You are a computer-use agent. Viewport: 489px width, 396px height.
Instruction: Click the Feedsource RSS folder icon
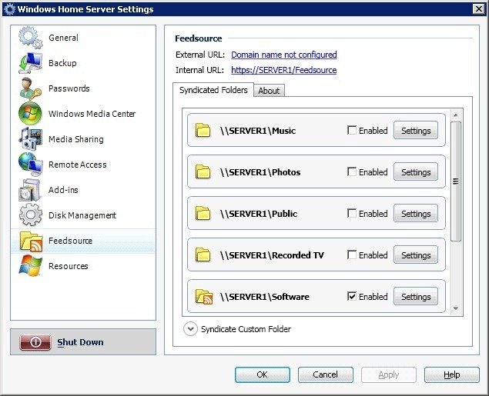click(31, 241)
